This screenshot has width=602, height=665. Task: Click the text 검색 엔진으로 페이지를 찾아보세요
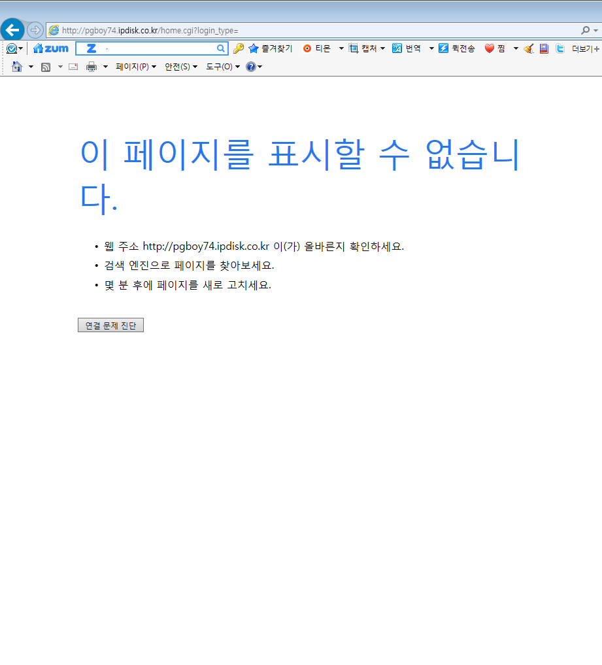click(189, 265)
